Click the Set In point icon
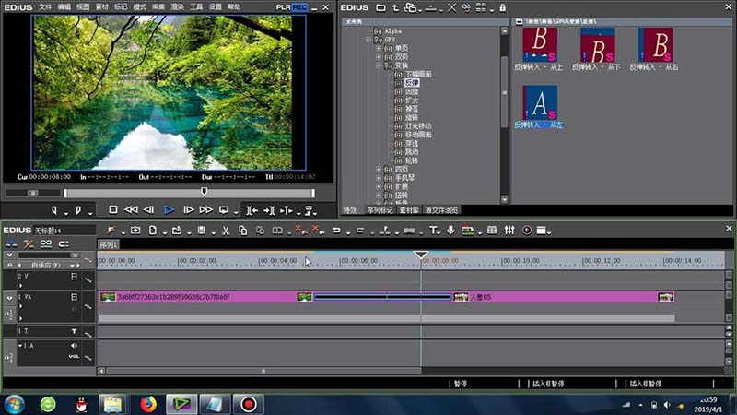The height and width of the screenshot is (415, 737). point(56,210)
